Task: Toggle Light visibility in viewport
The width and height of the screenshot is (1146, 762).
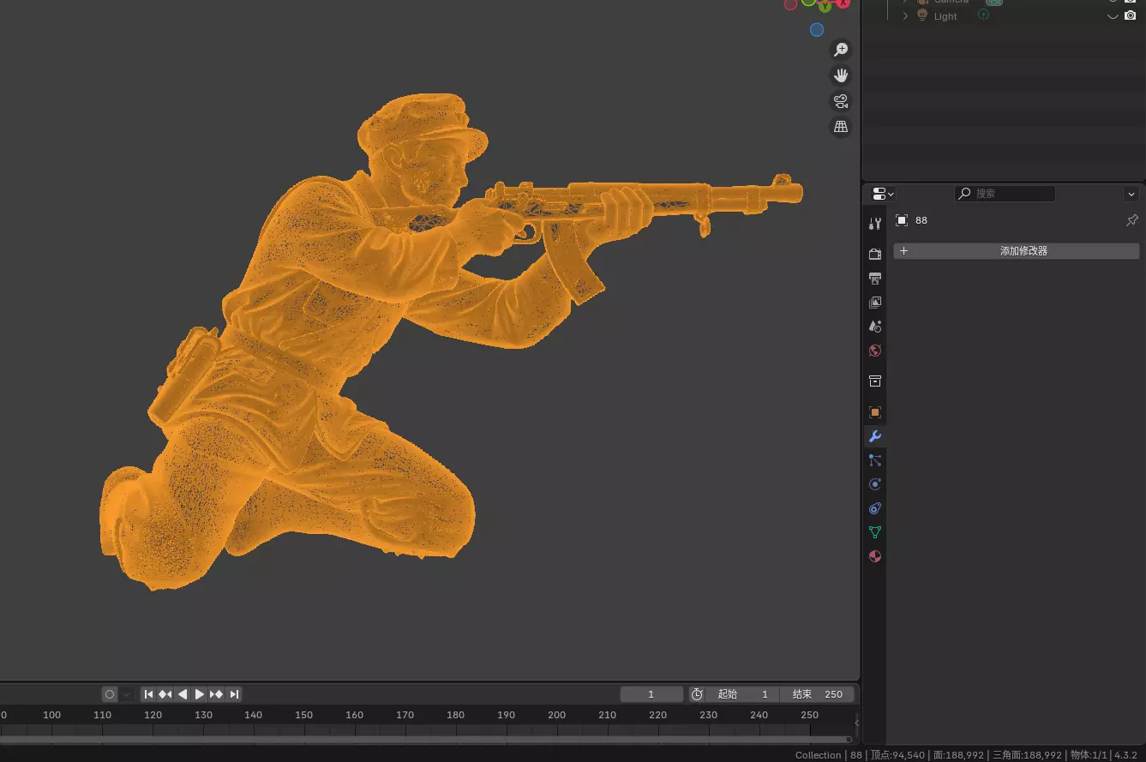Action: click(x=1113, y=16)
